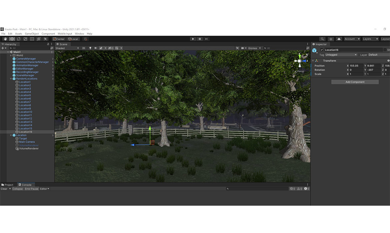Select the Rect transform tool
This screenshot has width=390, height=233.
32,39
